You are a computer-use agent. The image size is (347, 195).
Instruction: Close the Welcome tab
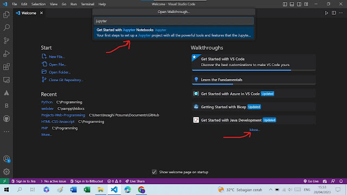(x=41, y=13)
